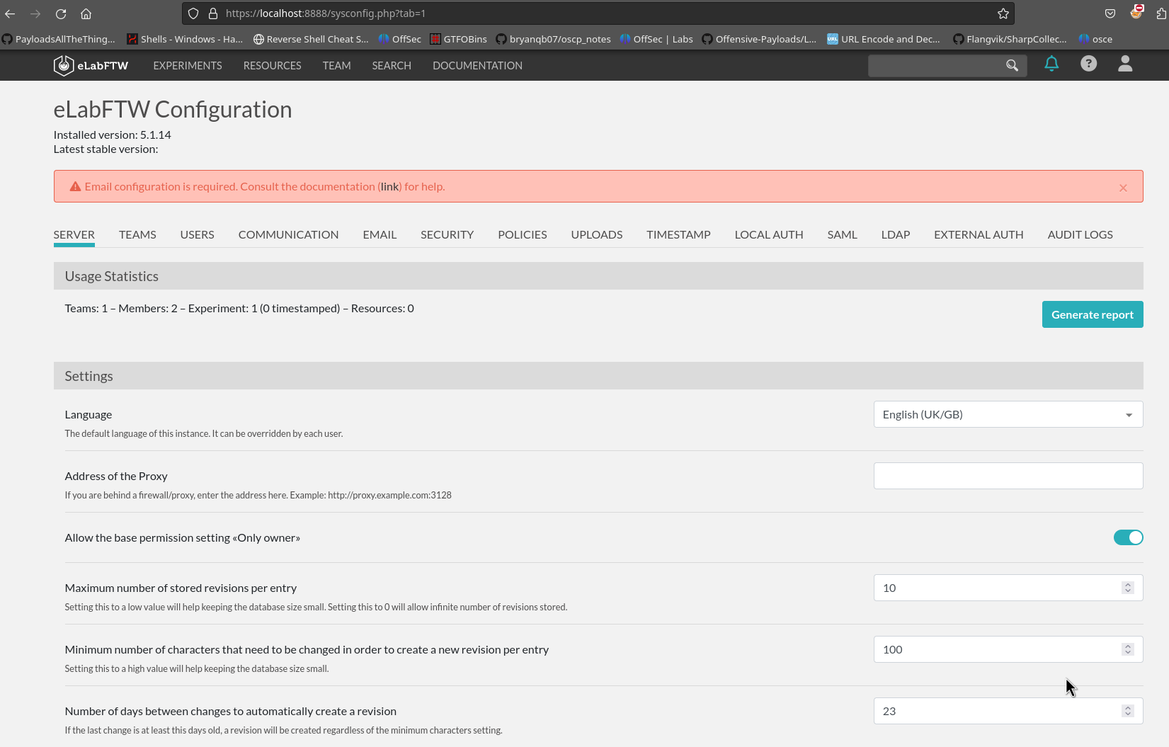
Task: Open the browser extensions puzzle icon
Action: click(x=1161, y=13)
